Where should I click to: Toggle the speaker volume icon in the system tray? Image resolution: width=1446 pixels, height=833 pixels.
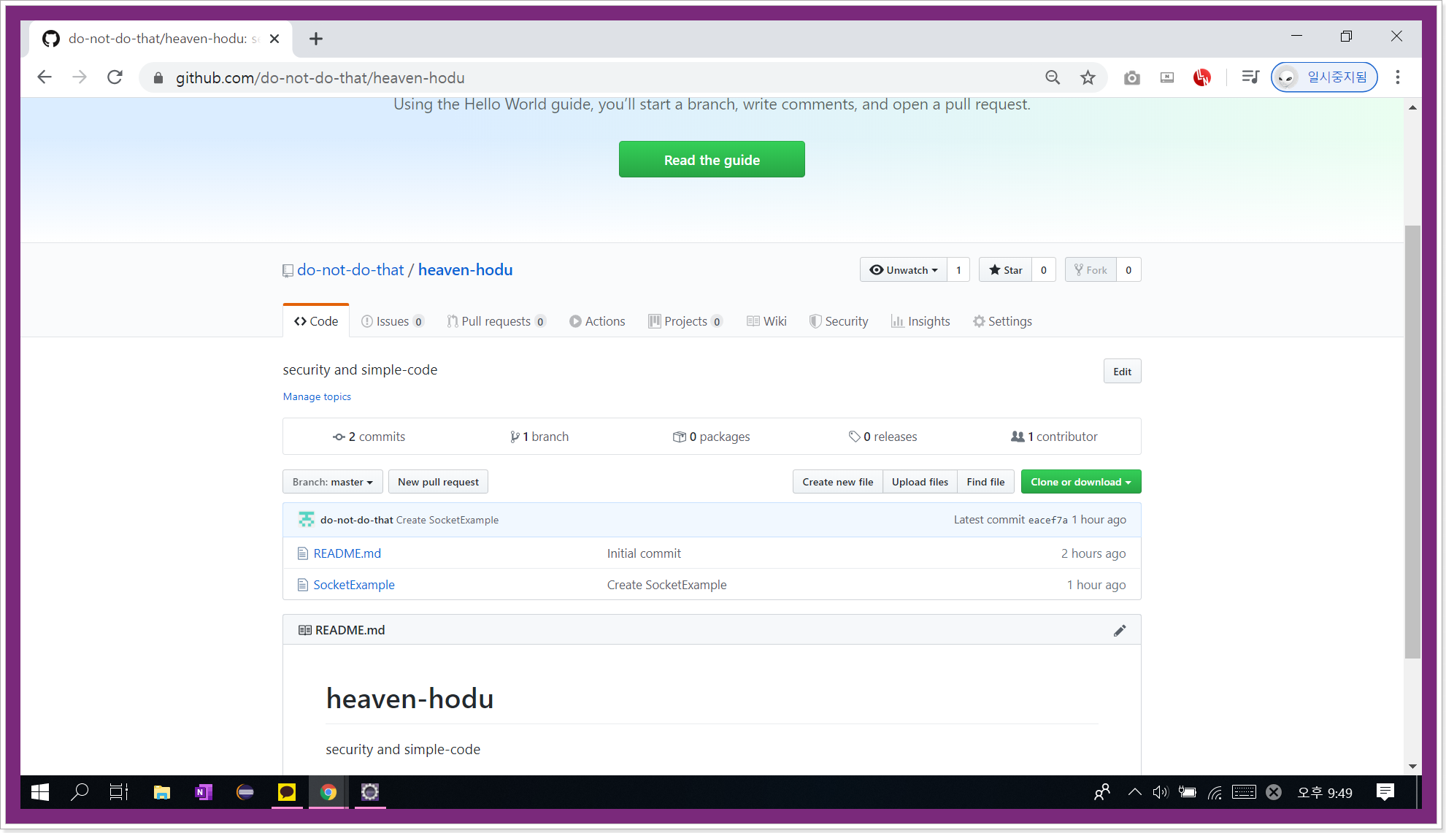[x=1160, y=792]
